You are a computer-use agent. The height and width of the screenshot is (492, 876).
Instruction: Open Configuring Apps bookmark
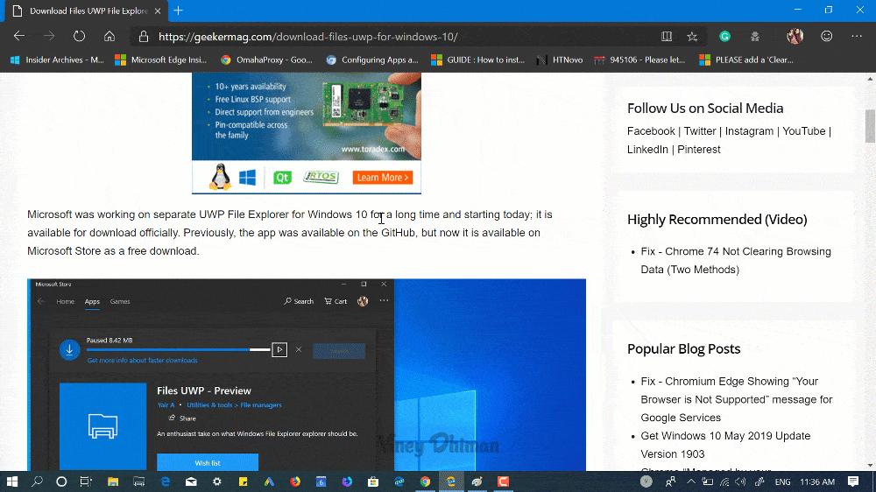pos(372,60)
